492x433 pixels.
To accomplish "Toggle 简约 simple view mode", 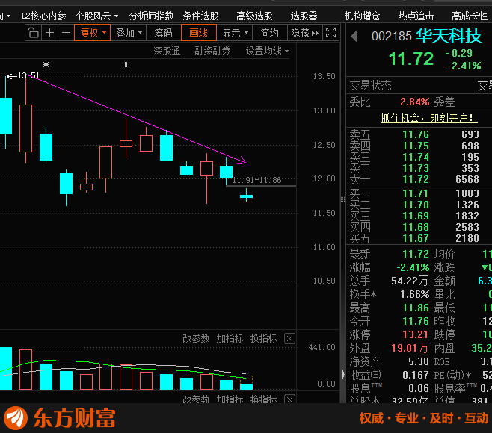I will (x=269, y=33).
